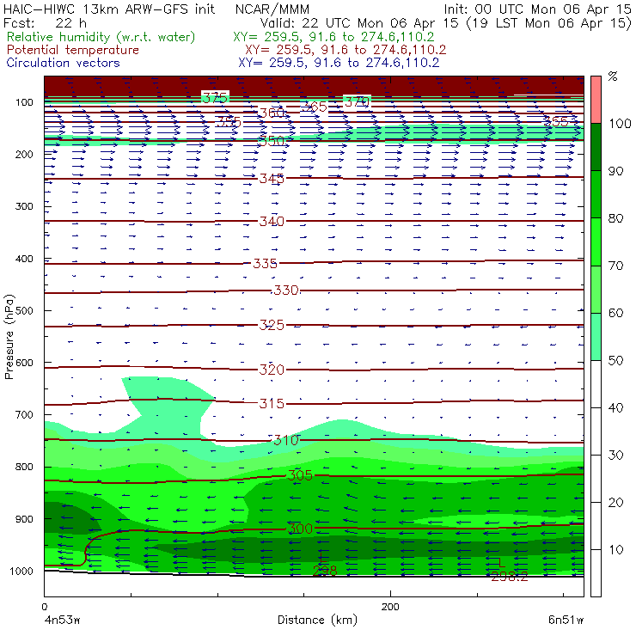636x636 pixels.
Task: Click the pressure axis tick label '200'
Action: click(24, 154)
